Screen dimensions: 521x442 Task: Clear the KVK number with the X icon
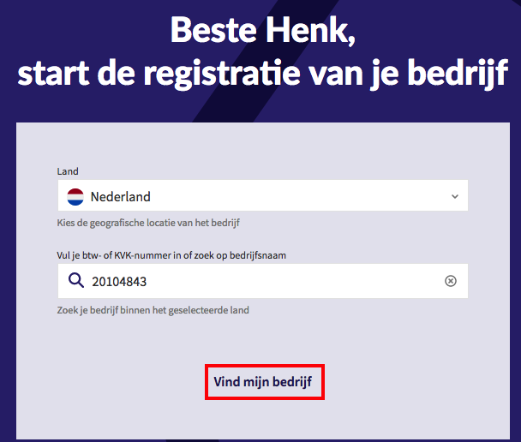click(x=451, y=281)
